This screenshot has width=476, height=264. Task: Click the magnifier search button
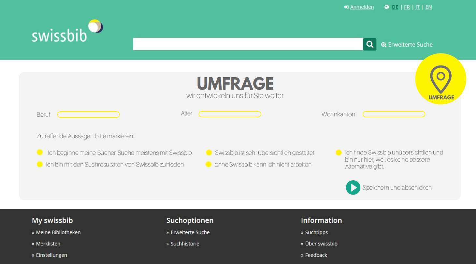coord(370,44)
